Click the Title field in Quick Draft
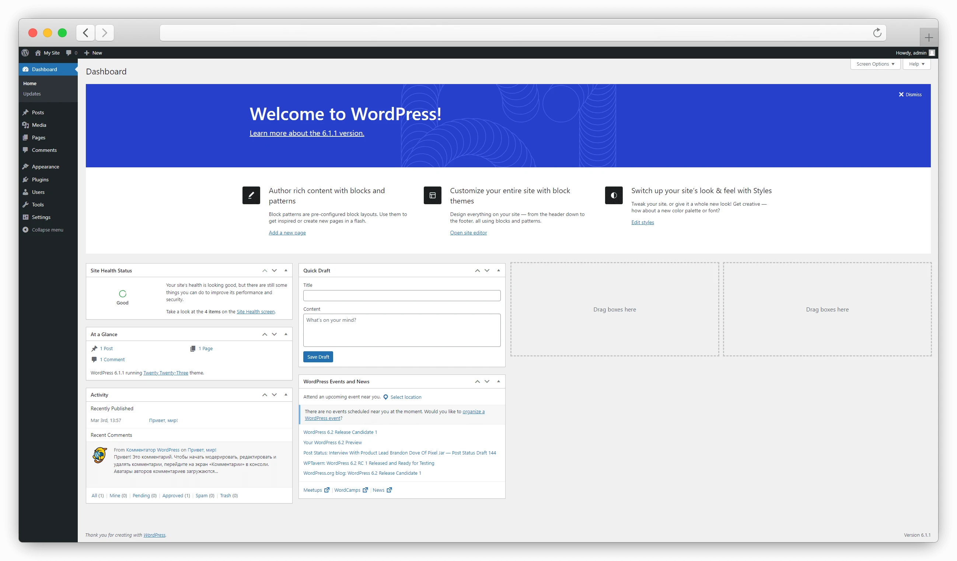 click(x=401, y=295)
